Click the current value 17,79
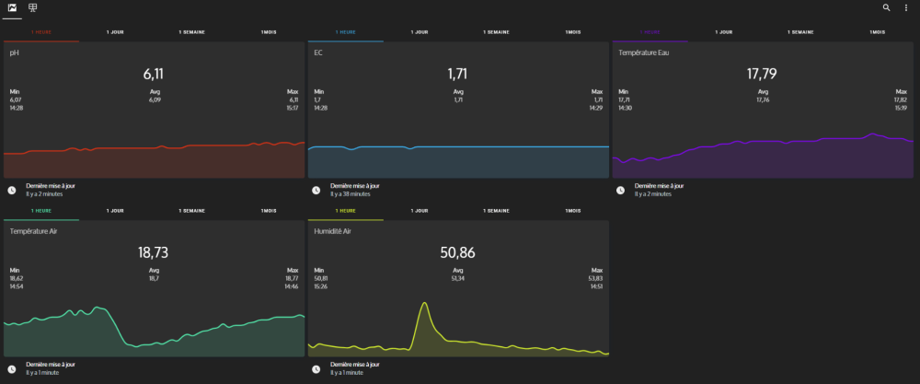920x384 pixels. 762,74
